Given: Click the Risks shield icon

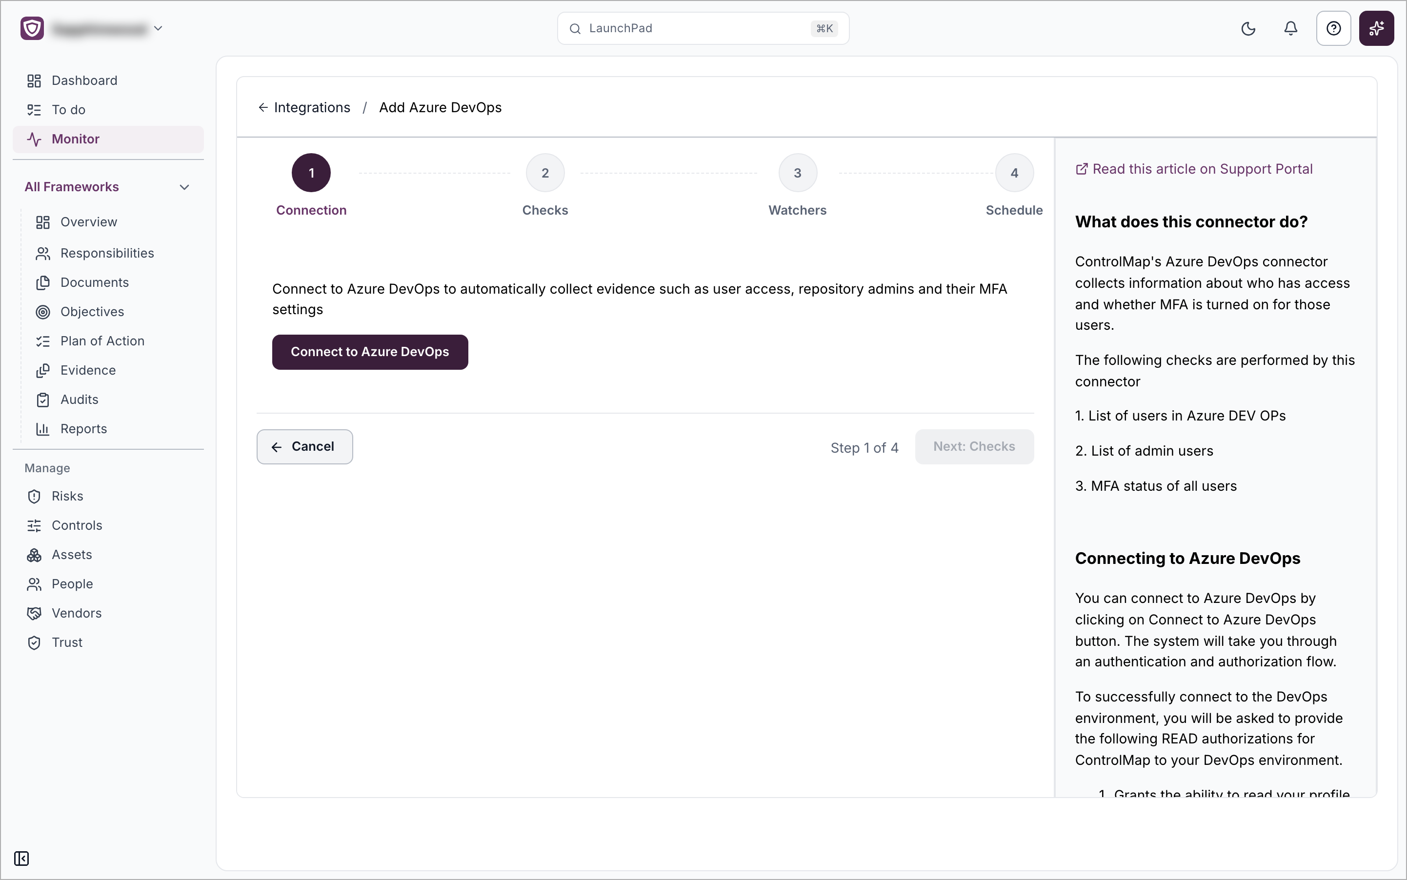Looking at the screenshot, I should coord(34,497).
